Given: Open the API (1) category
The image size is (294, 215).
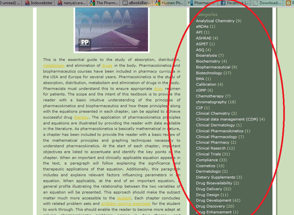Looking at the screenshot, I should coord(203,32).
